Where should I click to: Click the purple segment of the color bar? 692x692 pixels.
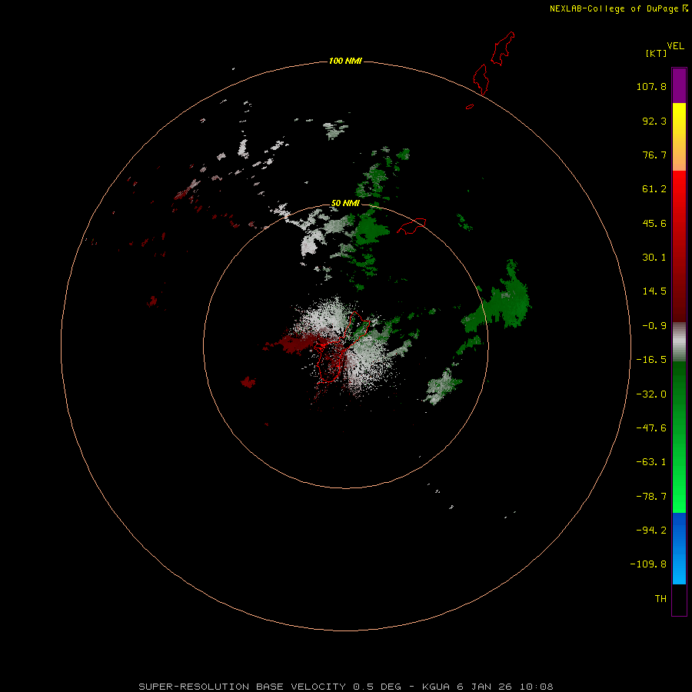pos(679,85)
